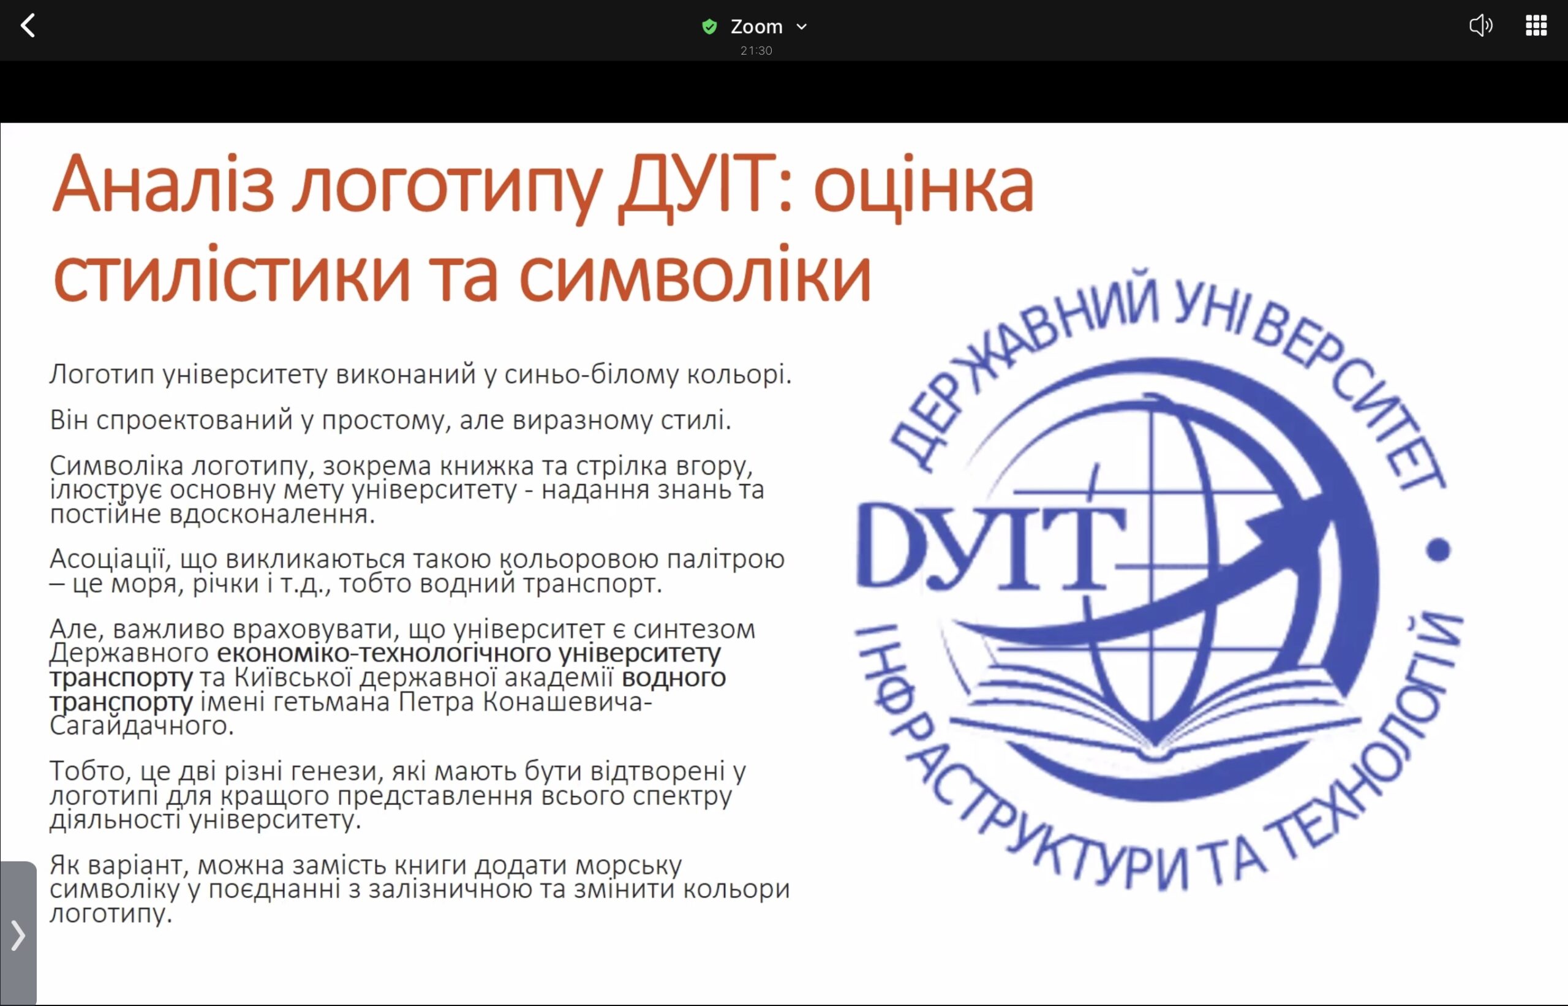Click the paragraph starting 'Символіка логотипу'
The width and height of the screenshot is (1568, 1006).
pyautogui.click(x=407, y=490)
